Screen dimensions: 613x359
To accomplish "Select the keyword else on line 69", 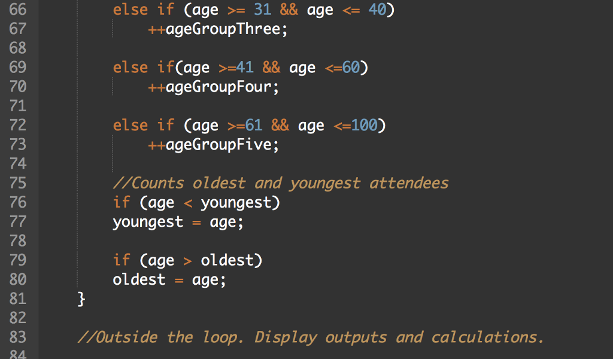I will point(130,67).
